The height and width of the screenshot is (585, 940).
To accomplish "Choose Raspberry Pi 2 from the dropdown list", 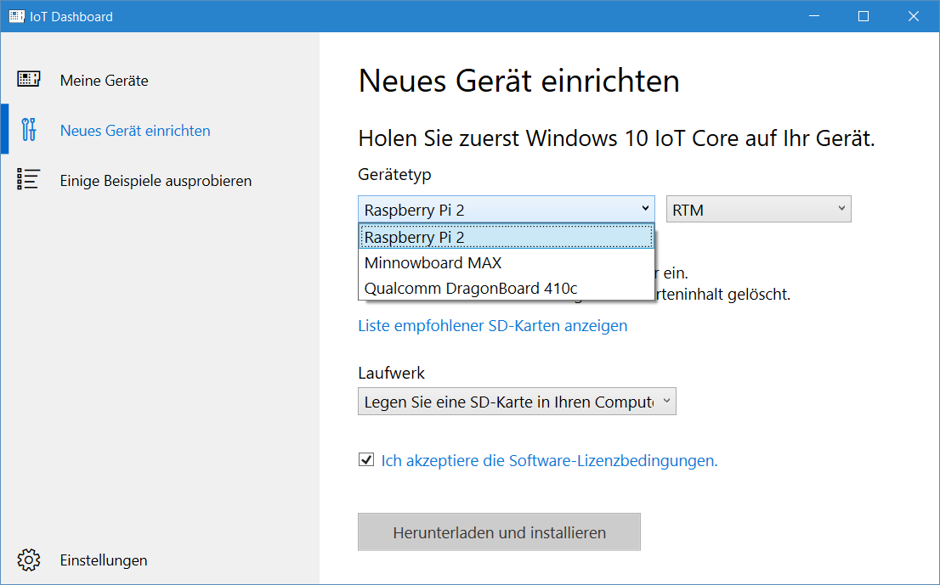I will (506, 237).
